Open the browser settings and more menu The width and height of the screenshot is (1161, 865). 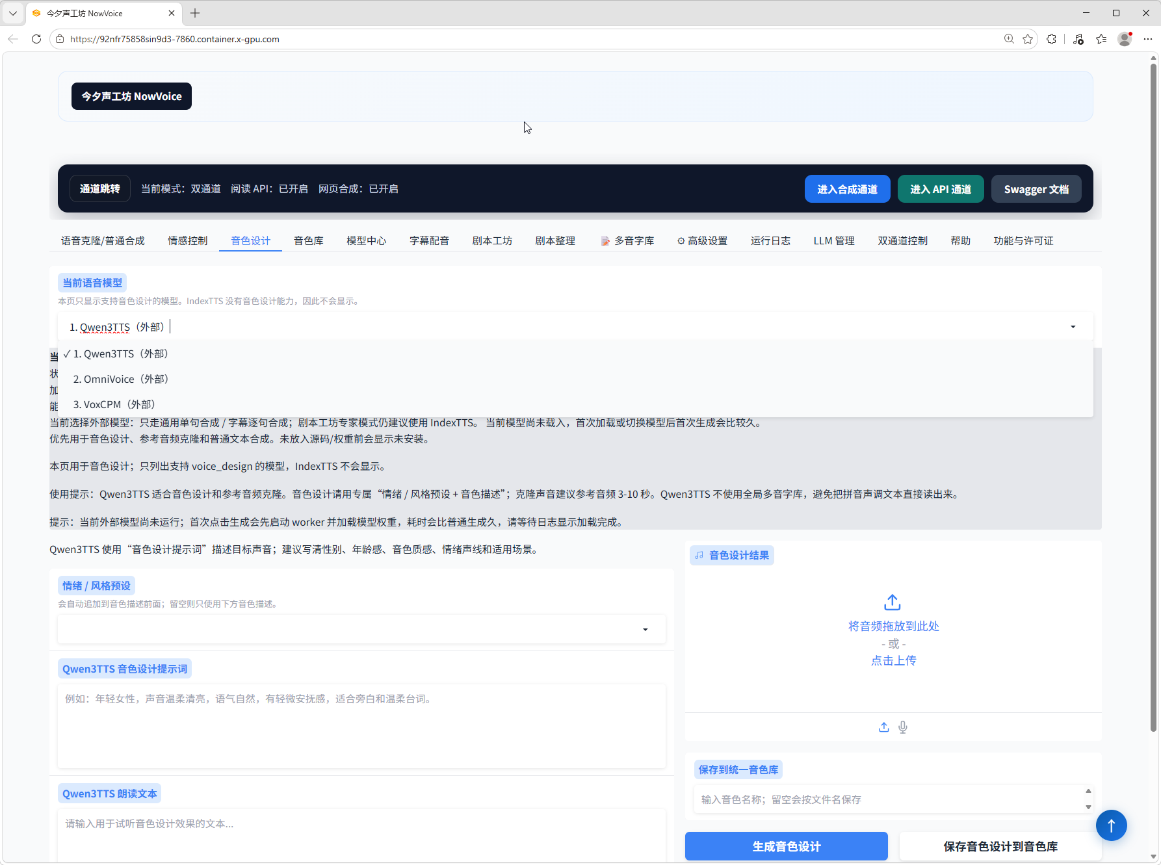point(1148,39)
